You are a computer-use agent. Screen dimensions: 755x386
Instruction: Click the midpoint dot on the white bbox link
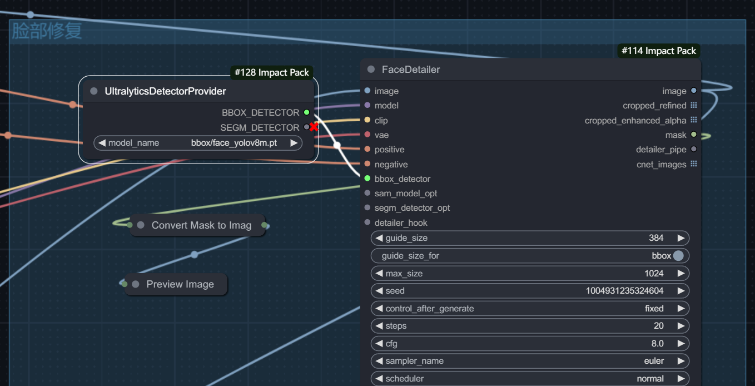[x=337, y=145]
